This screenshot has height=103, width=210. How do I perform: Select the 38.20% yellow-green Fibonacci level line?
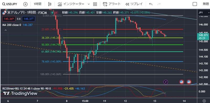tap(123, 38)
